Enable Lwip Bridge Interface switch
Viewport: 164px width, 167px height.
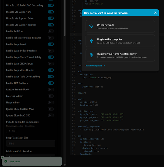(x=51, y=51)
